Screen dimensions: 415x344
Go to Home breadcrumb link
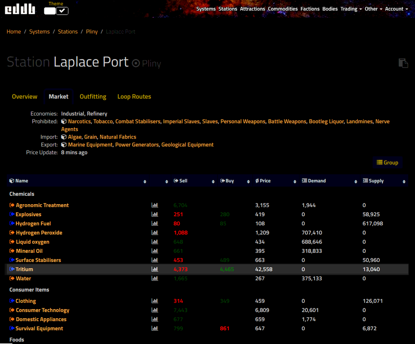[x=14, y=32]
